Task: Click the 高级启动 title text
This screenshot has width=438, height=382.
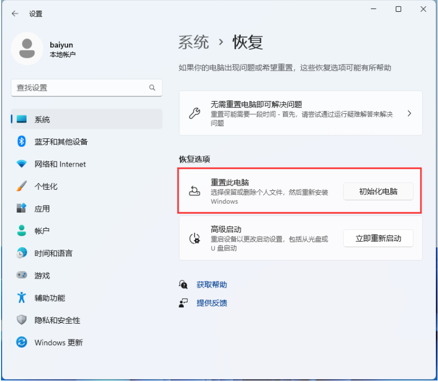Action: coord(226,229)
